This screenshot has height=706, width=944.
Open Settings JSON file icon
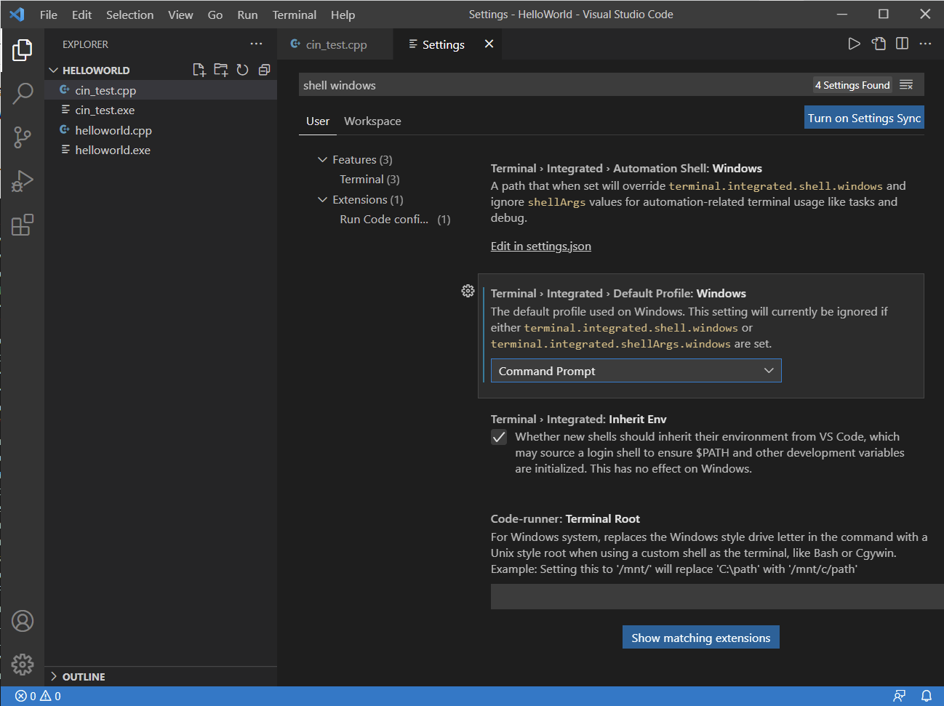[879, 44]
